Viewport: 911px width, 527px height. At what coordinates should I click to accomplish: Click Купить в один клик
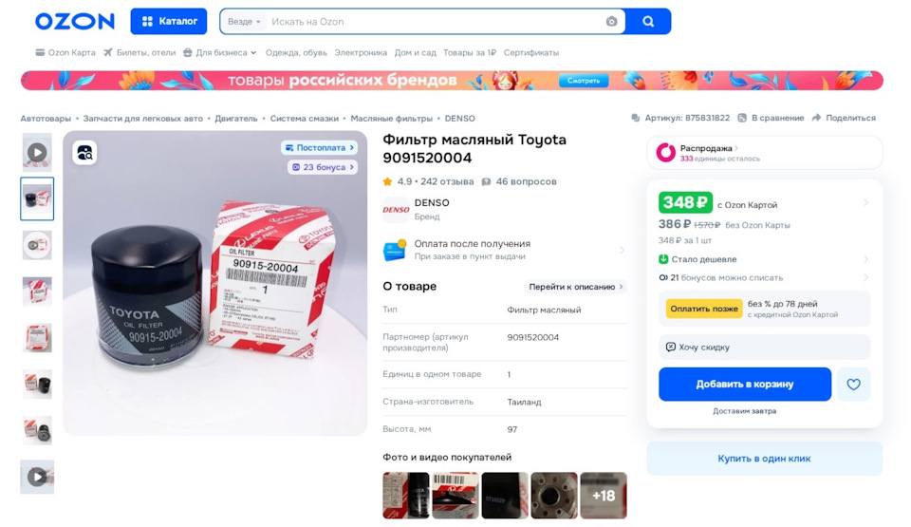click(764, 459)
